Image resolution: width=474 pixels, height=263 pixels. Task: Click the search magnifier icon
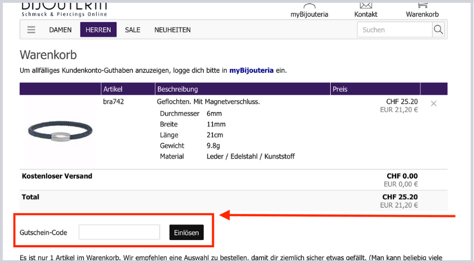point(438,30)
